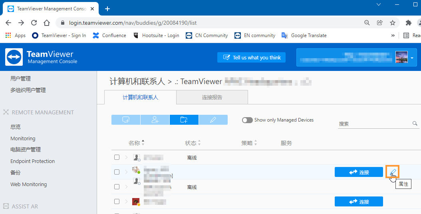
Task: Open the Google Translate bookmark
Action: [304, 35]
